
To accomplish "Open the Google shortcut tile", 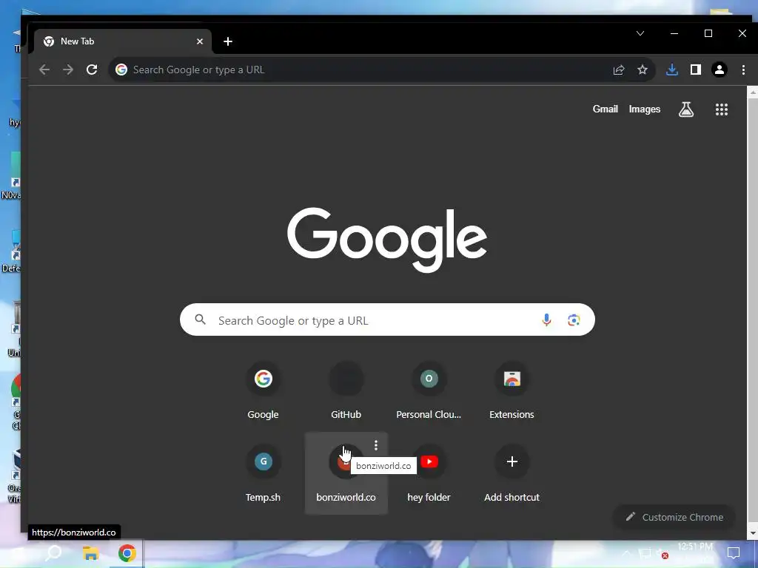I will 263,391.
